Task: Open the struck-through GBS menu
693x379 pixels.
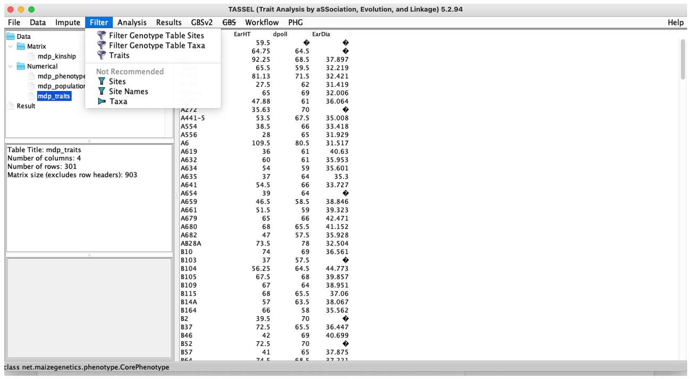Action: 229,22
